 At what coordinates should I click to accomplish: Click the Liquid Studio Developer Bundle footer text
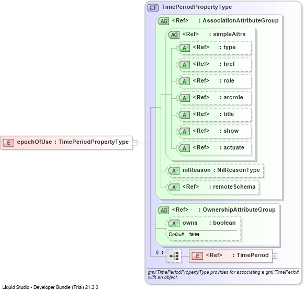[50, 287]
